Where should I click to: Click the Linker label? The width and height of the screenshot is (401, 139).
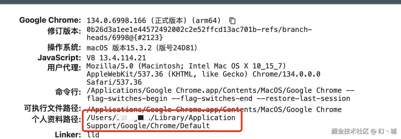pos(68,135)
